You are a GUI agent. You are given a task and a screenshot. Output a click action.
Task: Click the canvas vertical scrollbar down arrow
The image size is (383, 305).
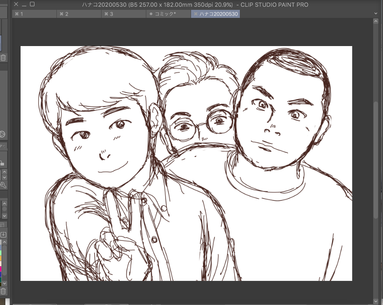point(376,301)
